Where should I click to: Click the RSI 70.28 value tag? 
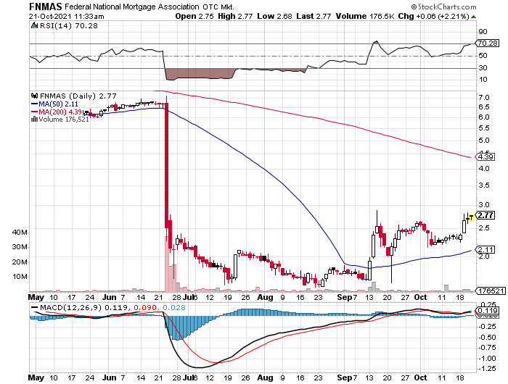[x=487, y=43]
